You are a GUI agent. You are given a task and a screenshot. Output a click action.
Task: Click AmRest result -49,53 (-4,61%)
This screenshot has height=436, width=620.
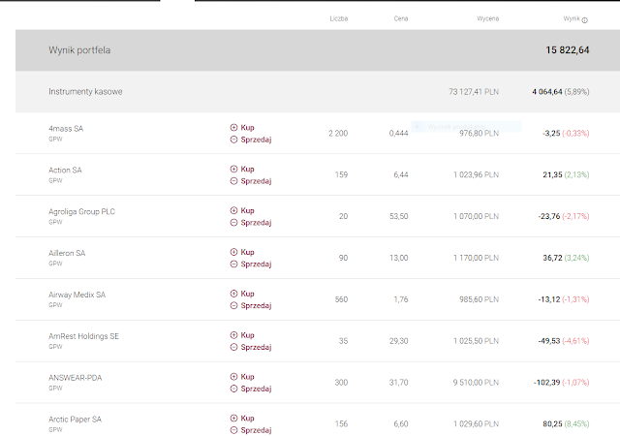564,341
